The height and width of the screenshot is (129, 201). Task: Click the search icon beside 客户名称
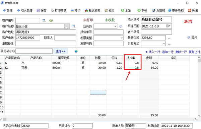coord(74,26)
